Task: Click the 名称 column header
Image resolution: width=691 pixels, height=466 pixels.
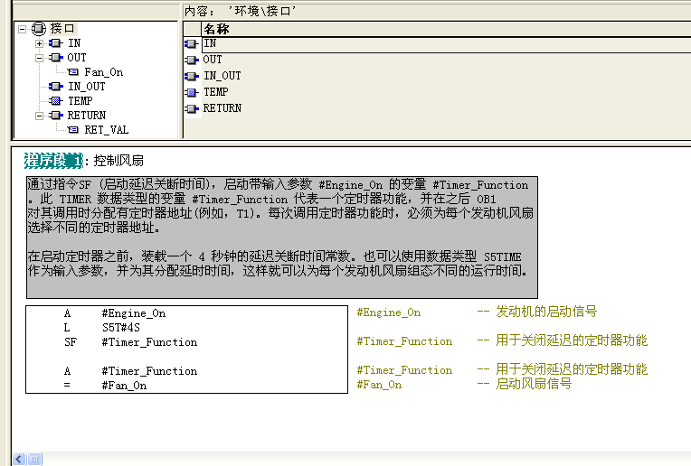Action: point(215,29)
